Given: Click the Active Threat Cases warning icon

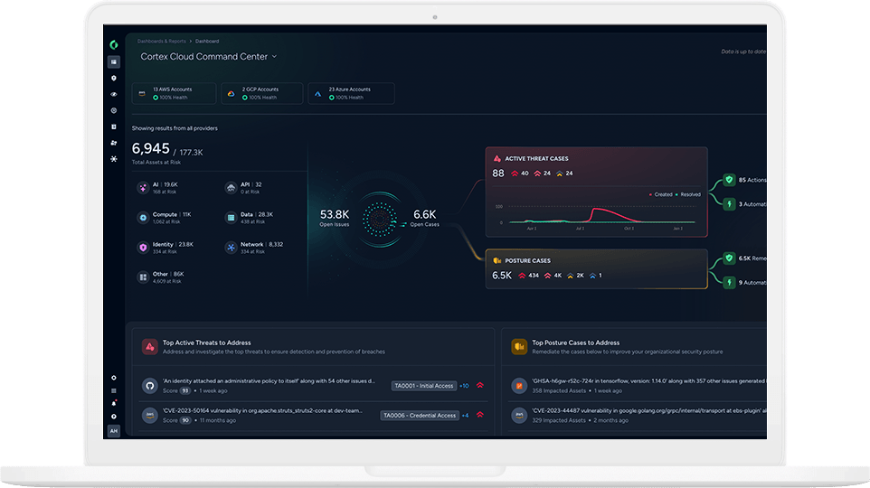Looking at the screenshot, I should coord(497,159).
